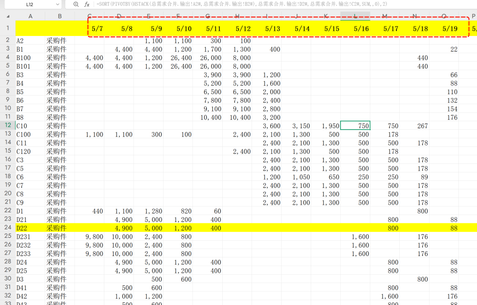The image size is (477, 305).
Task: Select row 1 header
Action: click(x=7, y=28)
